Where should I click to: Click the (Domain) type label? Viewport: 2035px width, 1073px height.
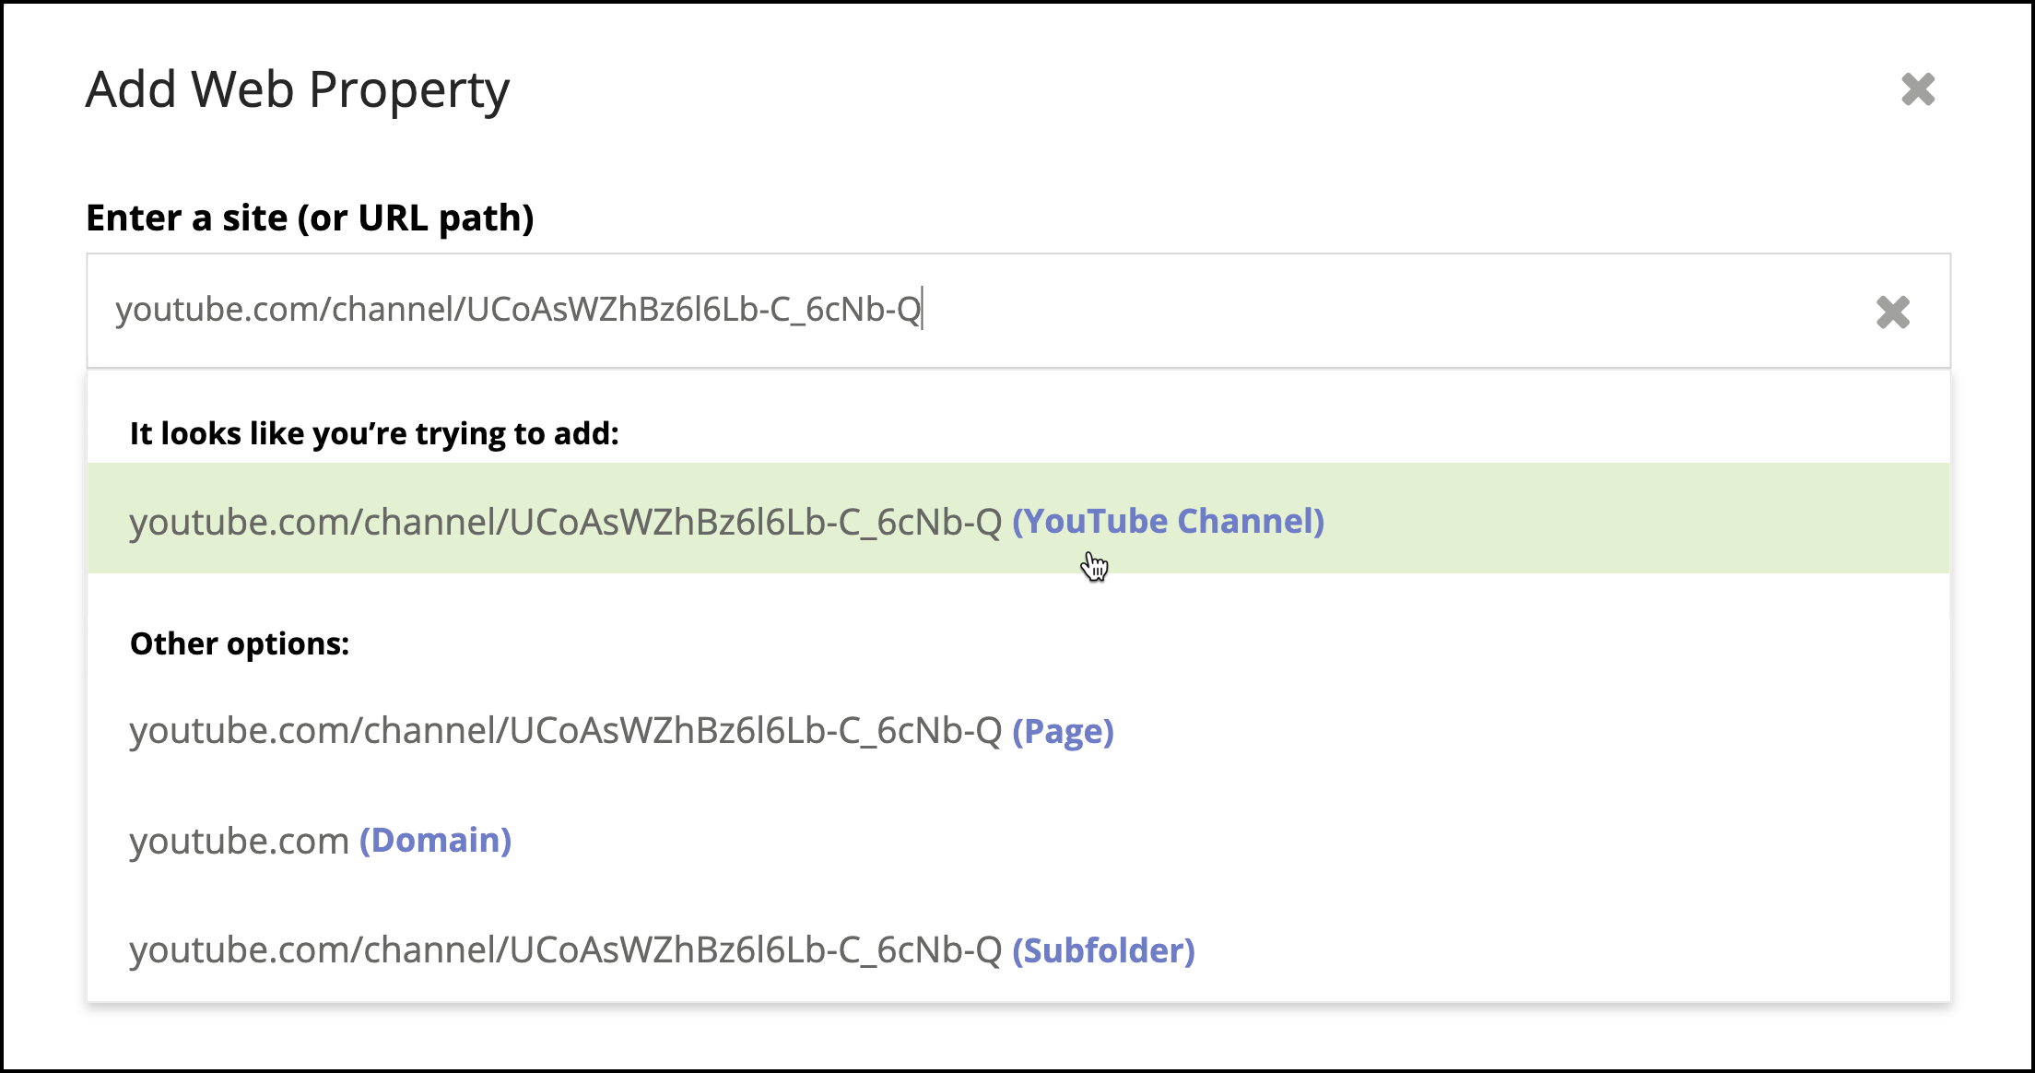pos(435,841)
